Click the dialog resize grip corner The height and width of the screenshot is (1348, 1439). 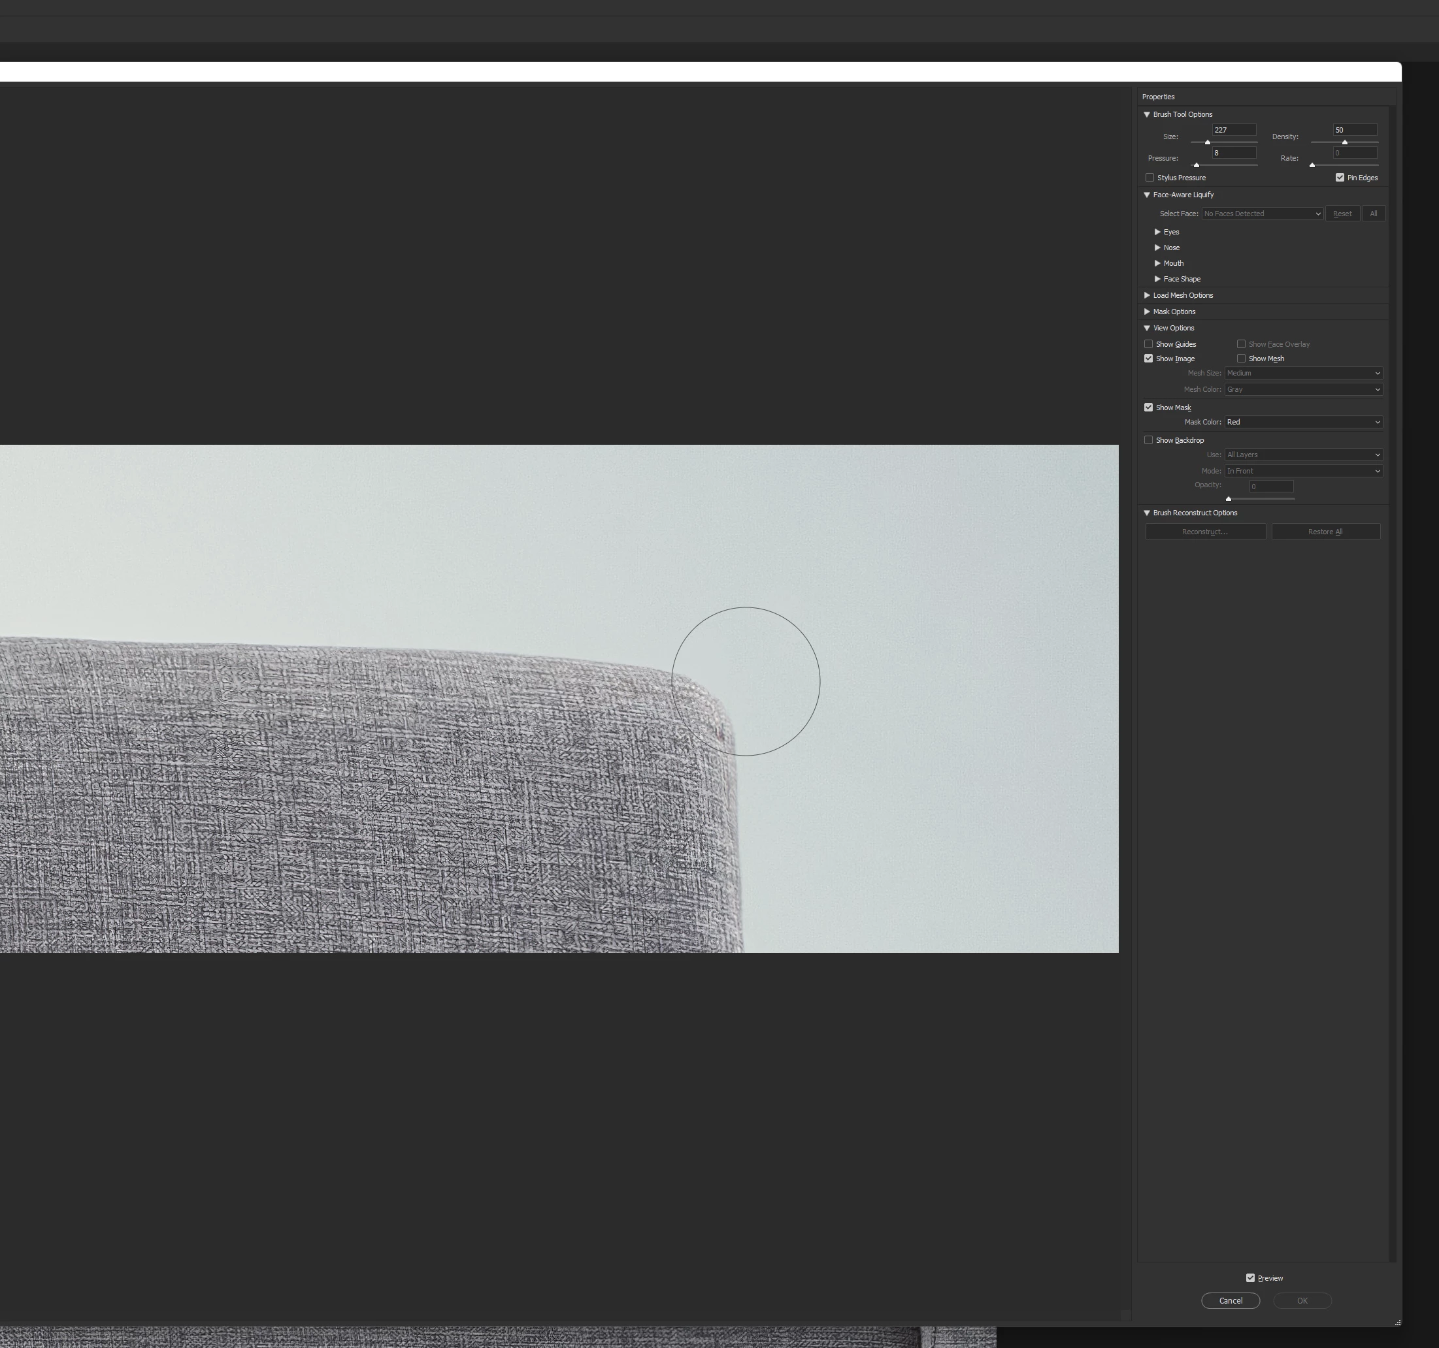point(1398,1323)
